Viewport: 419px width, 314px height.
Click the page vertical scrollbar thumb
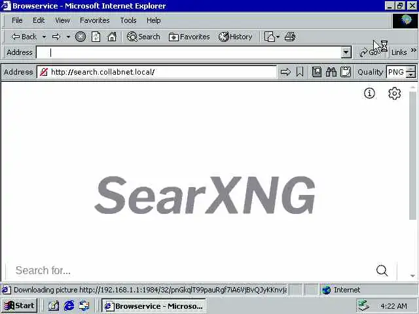click(x=413, y=156)
